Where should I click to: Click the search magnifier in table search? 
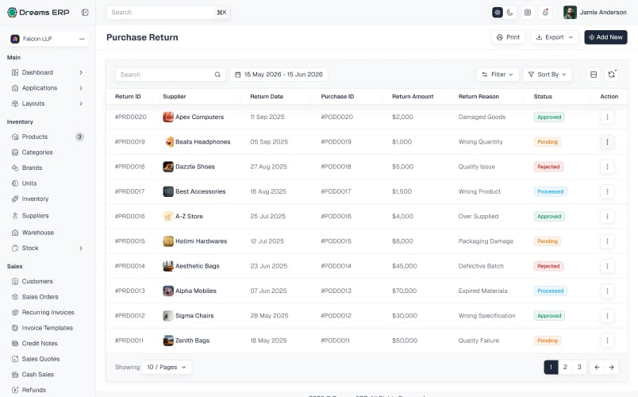[x=217, y=75]
